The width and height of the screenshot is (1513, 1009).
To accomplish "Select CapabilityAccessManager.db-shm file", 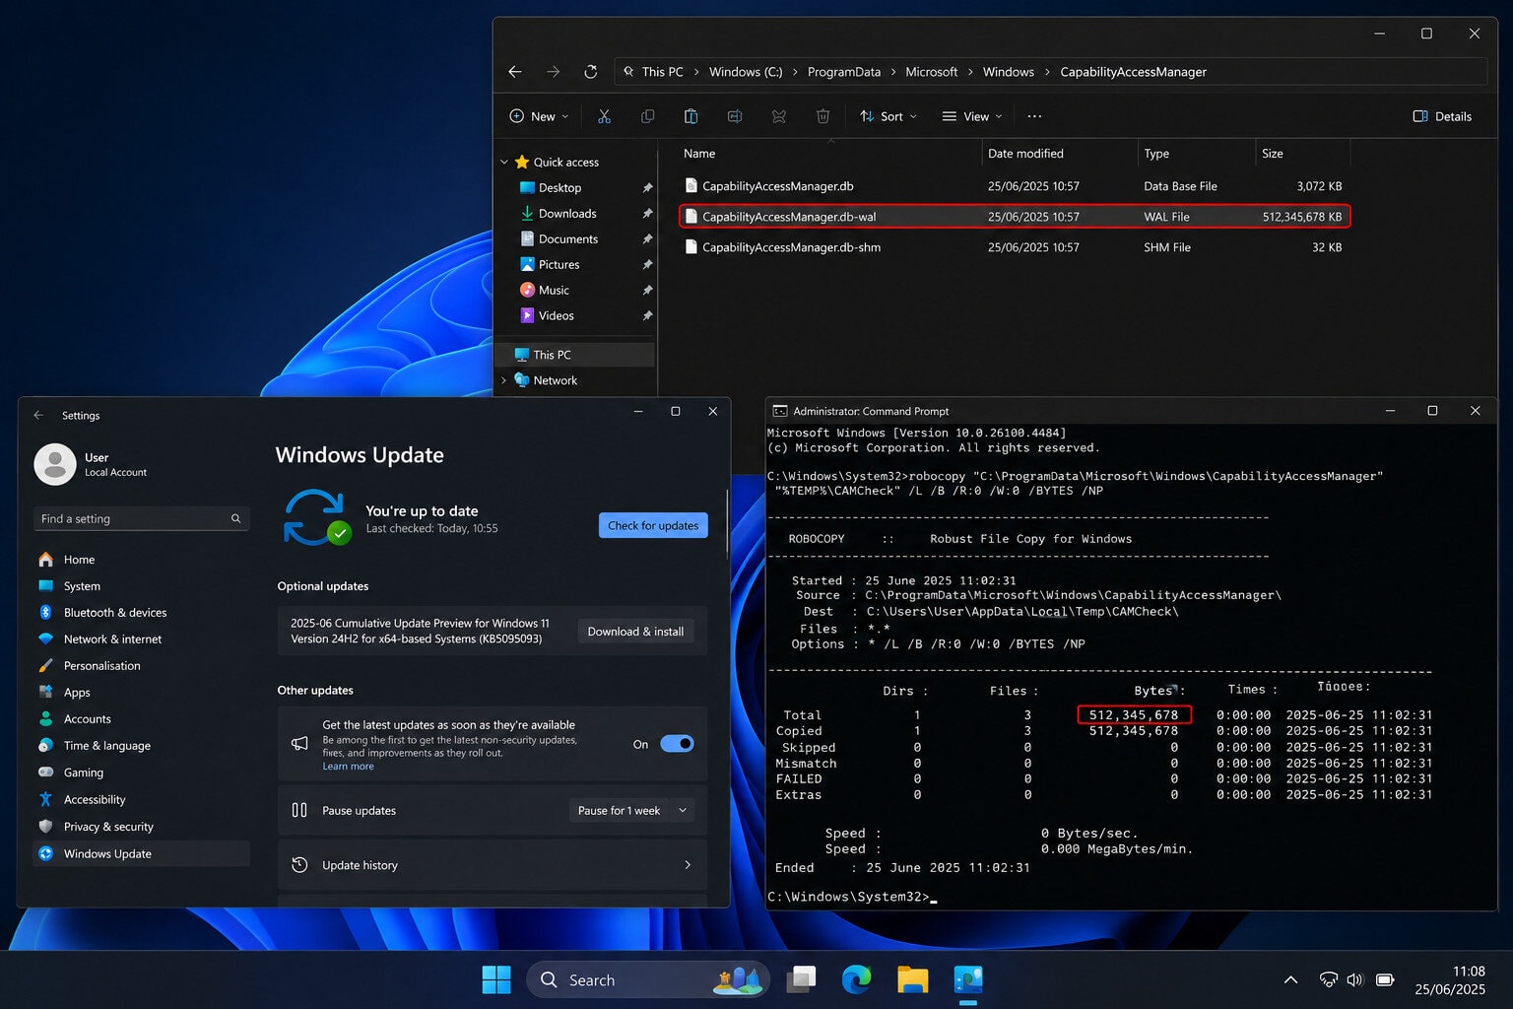I will coord(1014,247).
